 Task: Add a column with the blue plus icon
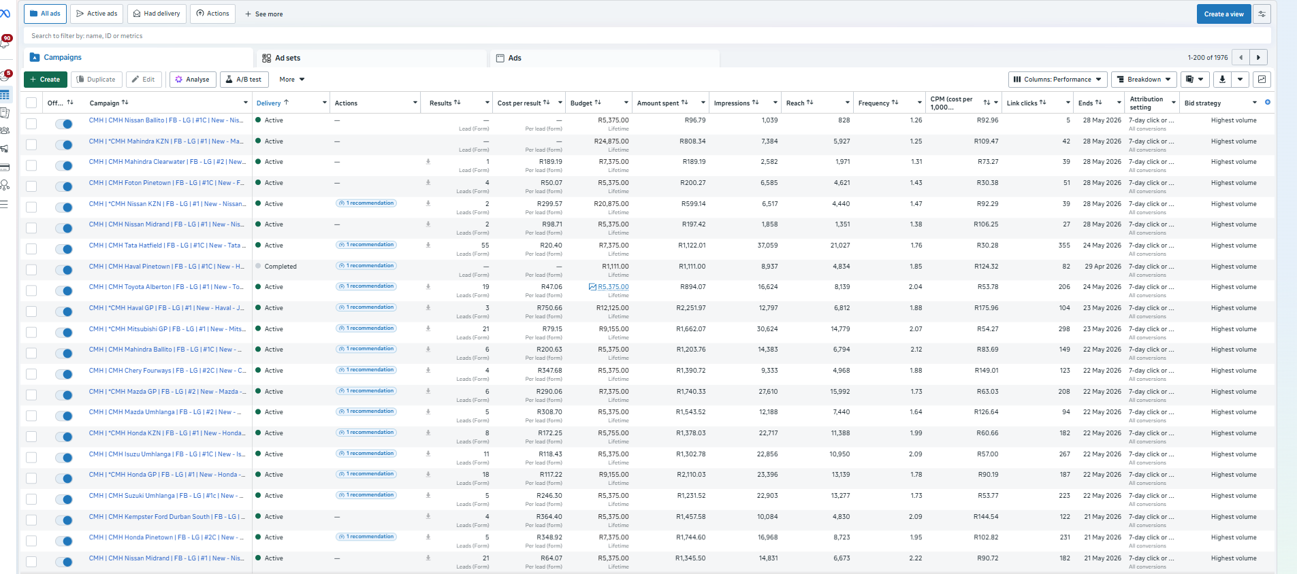(1267, 102)
